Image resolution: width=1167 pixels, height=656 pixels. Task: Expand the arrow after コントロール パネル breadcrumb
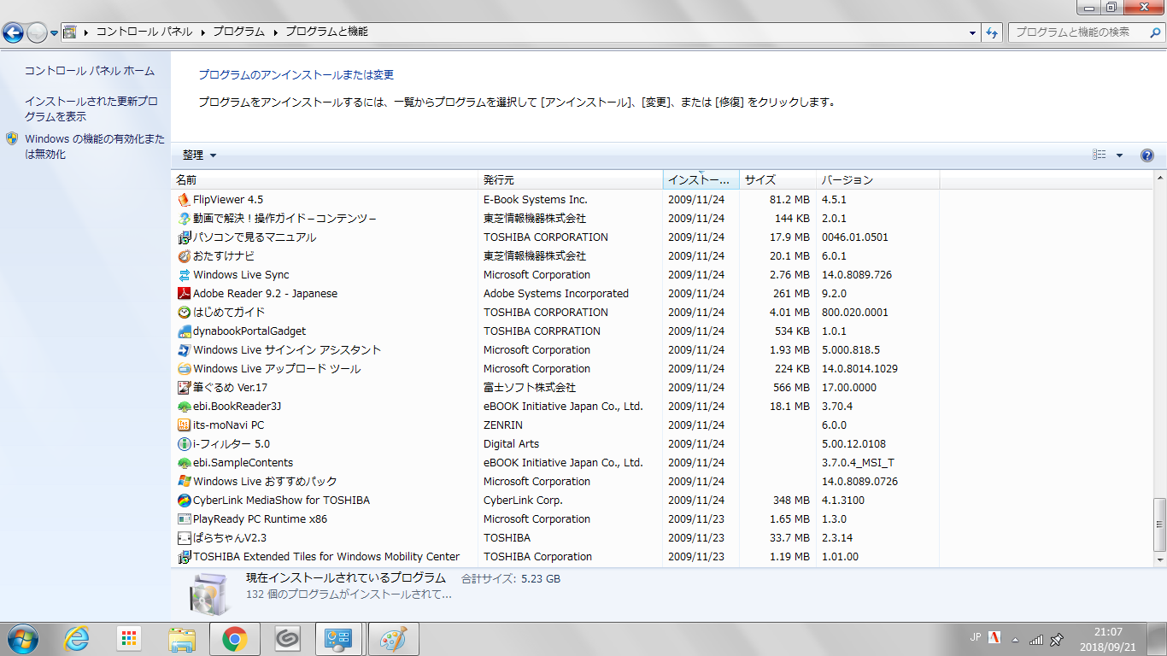[x=204, y=32]
